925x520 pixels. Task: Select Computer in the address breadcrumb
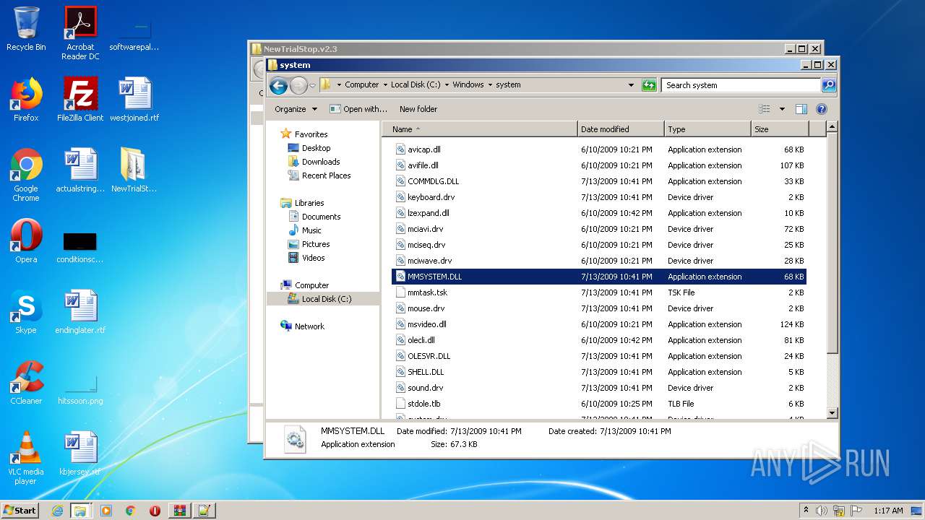click(x=361, y=84)
